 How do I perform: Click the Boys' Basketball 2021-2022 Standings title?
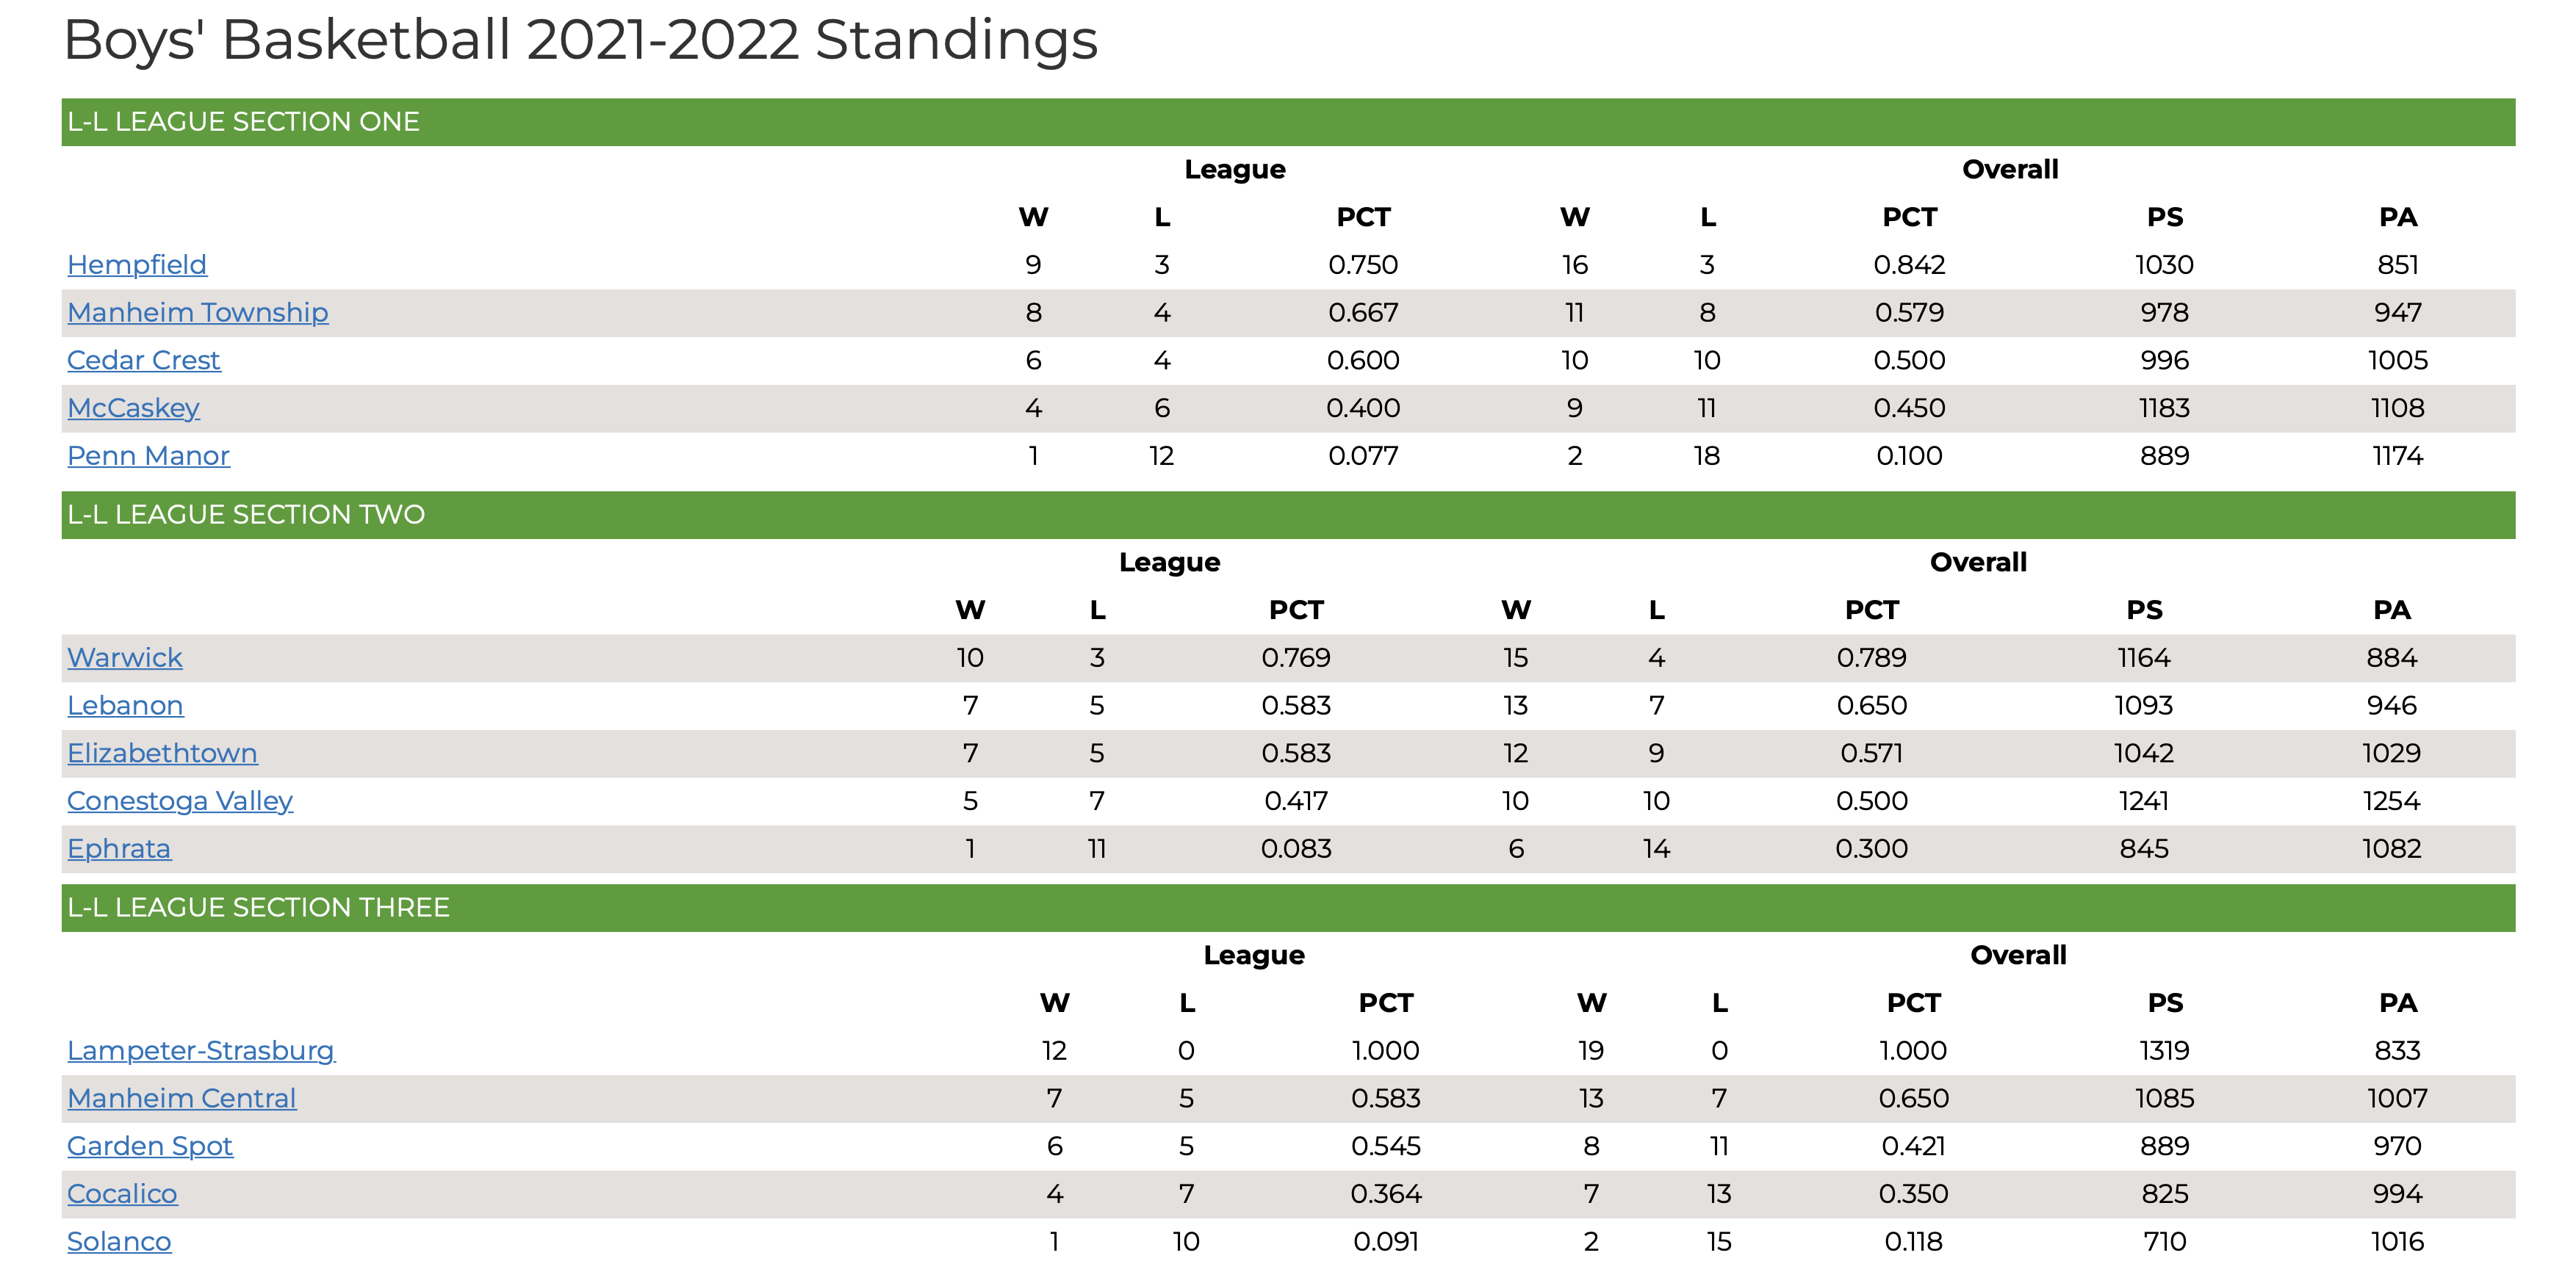coord(580,40)
